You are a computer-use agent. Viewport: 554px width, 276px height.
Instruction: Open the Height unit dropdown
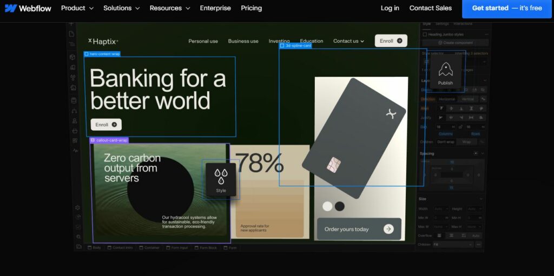(480, 209)
